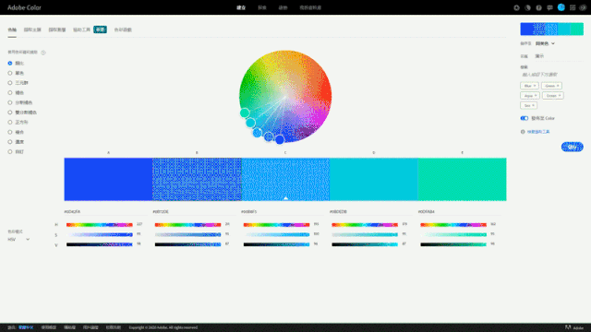Click the blue Save button

tap(573, 147)
